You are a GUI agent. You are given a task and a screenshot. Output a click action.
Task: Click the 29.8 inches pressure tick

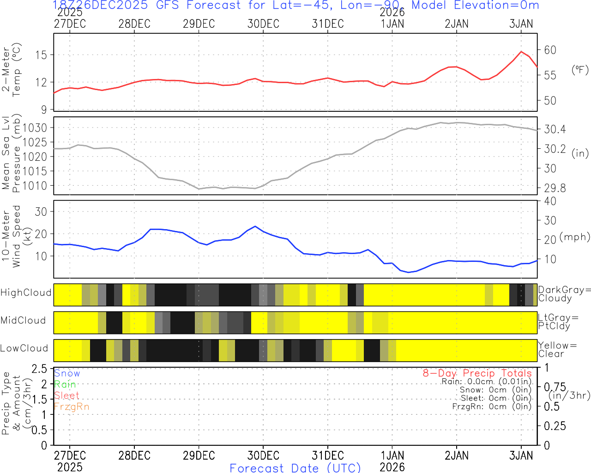[x=555, y=188]
